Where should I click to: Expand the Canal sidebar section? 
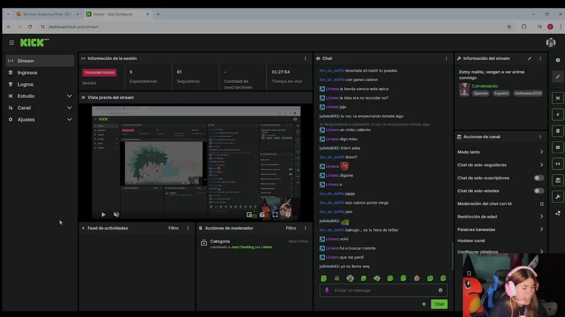click(x=69, y=108)
